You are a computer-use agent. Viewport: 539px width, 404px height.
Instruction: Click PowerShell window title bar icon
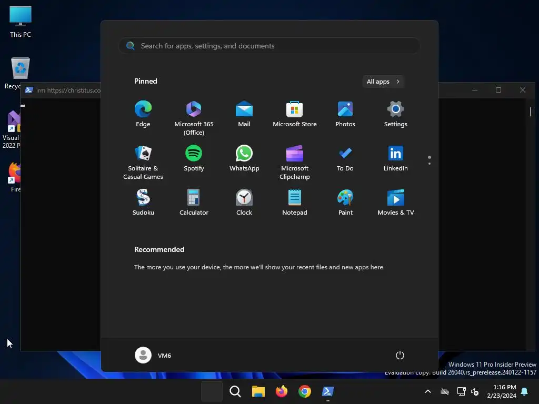point(29,90)
